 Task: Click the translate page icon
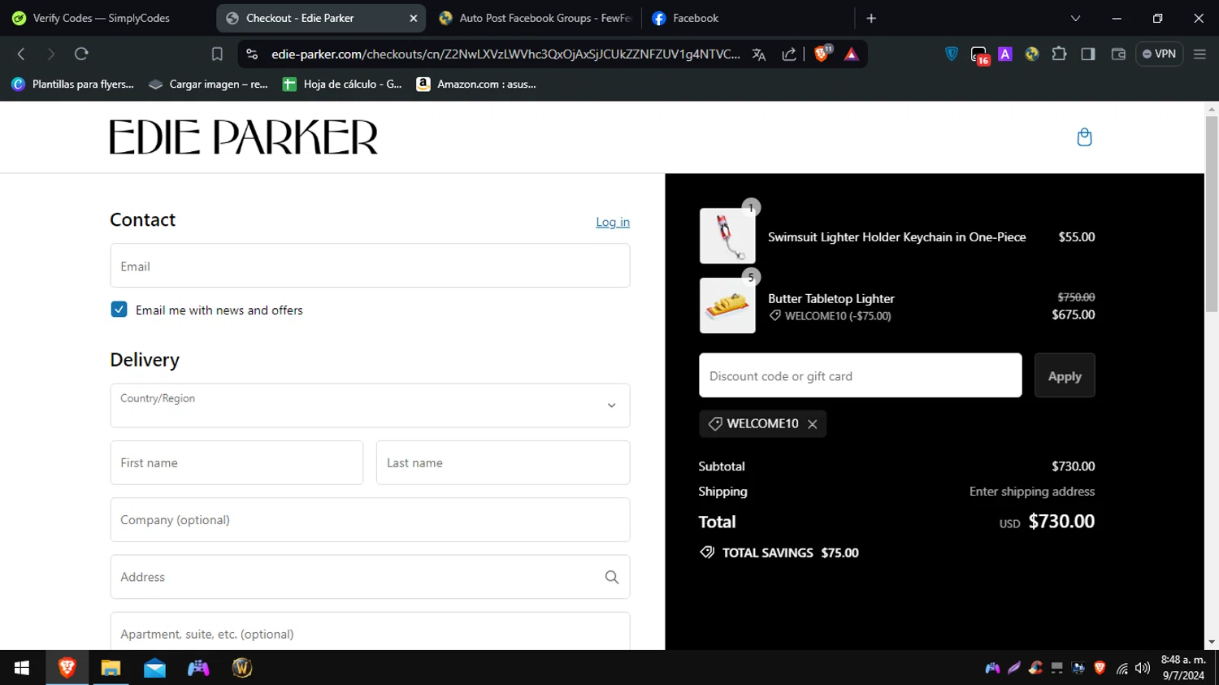[x=759, y=54]
